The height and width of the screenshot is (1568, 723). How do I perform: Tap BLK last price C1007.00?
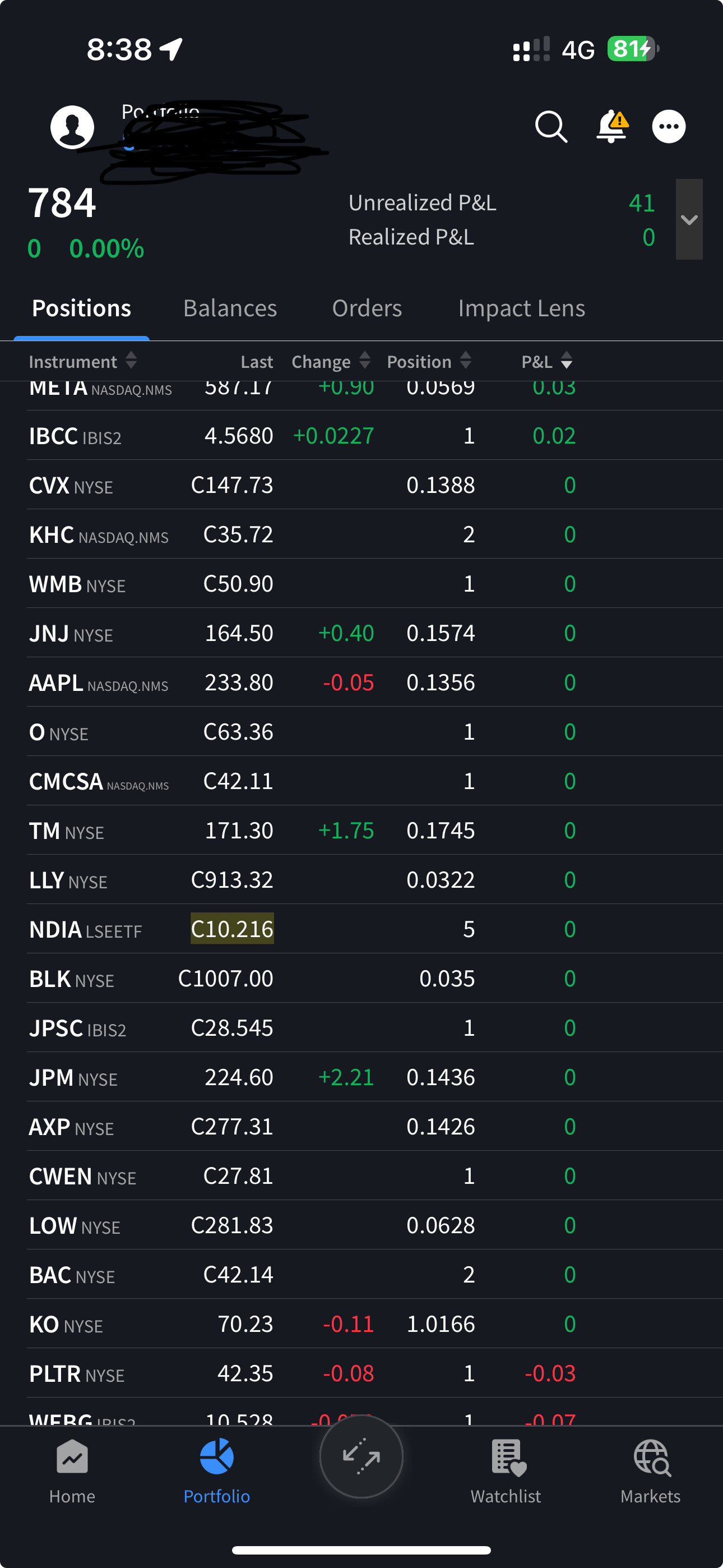(225, 978)
